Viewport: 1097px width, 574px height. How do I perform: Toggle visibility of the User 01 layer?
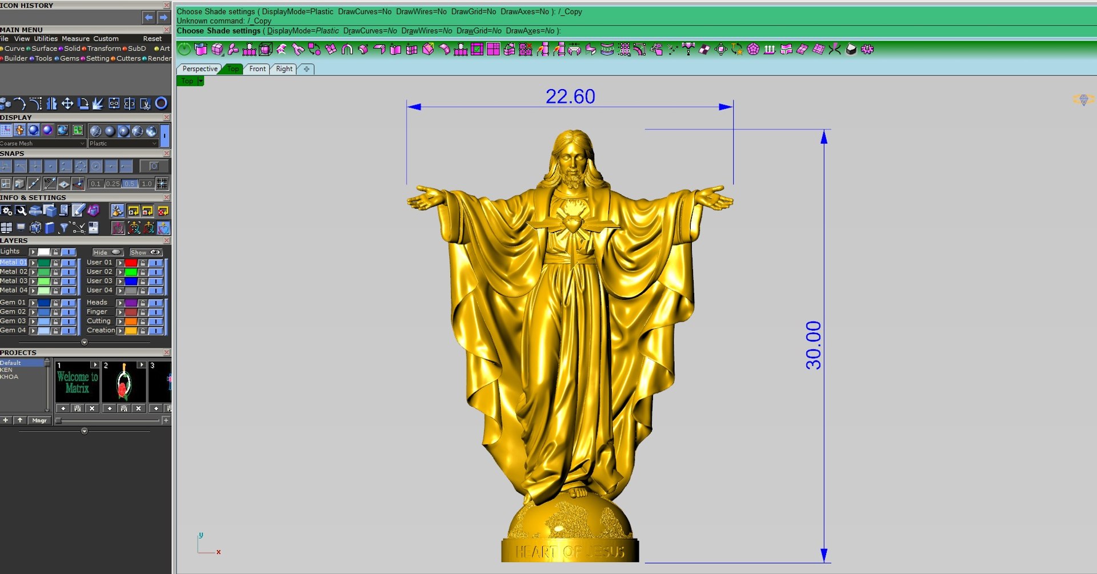(x=156, y=263)
